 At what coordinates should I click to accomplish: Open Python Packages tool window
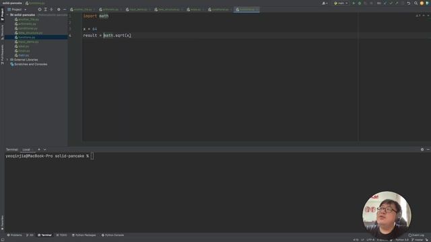(84, 235)
